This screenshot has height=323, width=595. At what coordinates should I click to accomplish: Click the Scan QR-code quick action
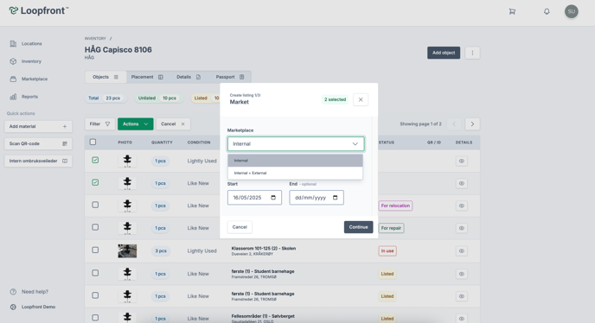(x=38, y=143)
